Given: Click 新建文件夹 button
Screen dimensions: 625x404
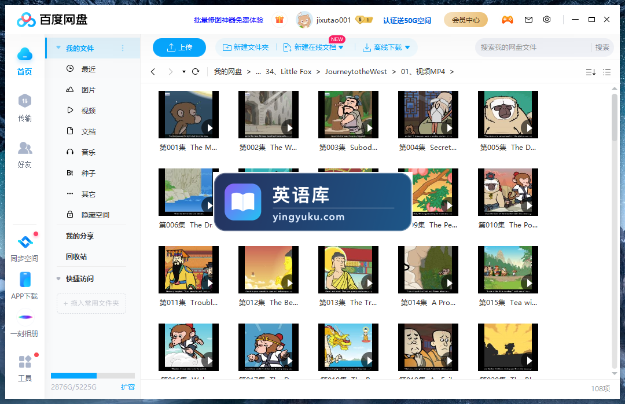Looking at the screenshot, I should pyautogui.click(x=245, y=47).
